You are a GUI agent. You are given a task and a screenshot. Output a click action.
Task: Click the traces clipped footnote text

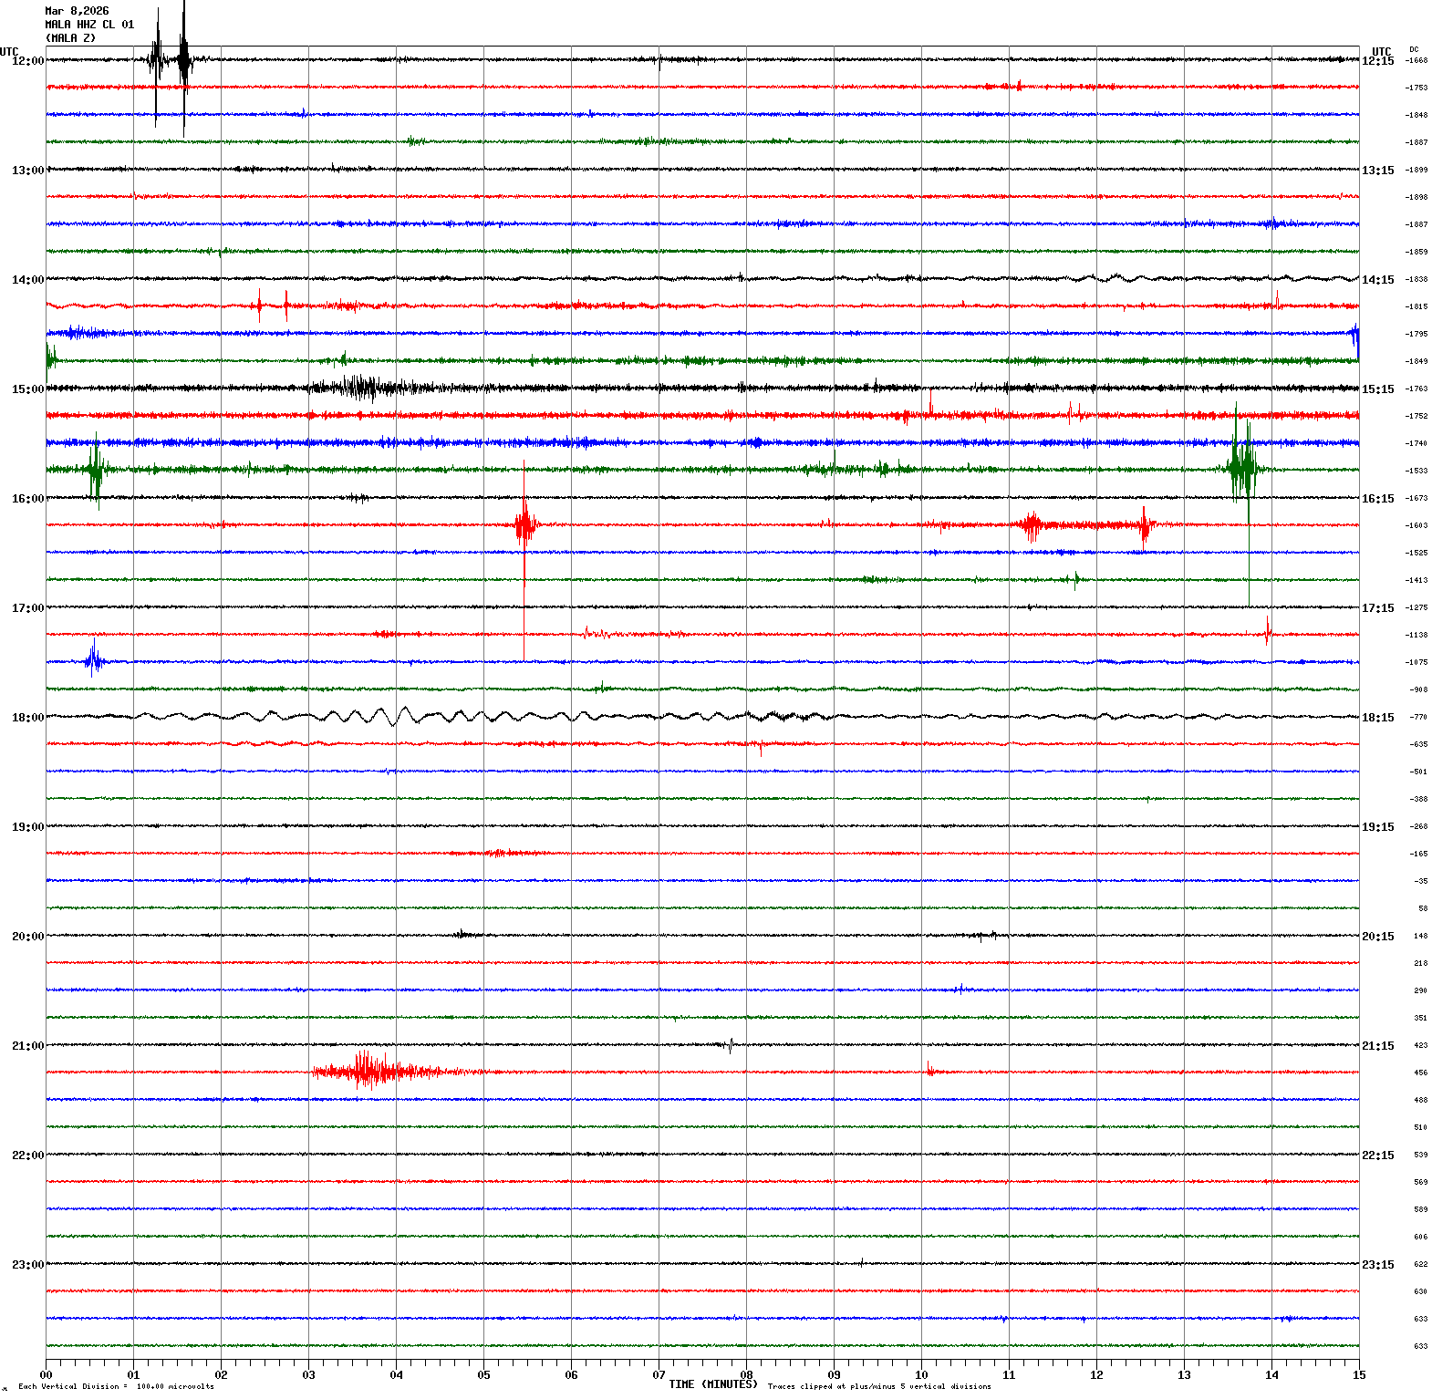(x=879, y=1387)
